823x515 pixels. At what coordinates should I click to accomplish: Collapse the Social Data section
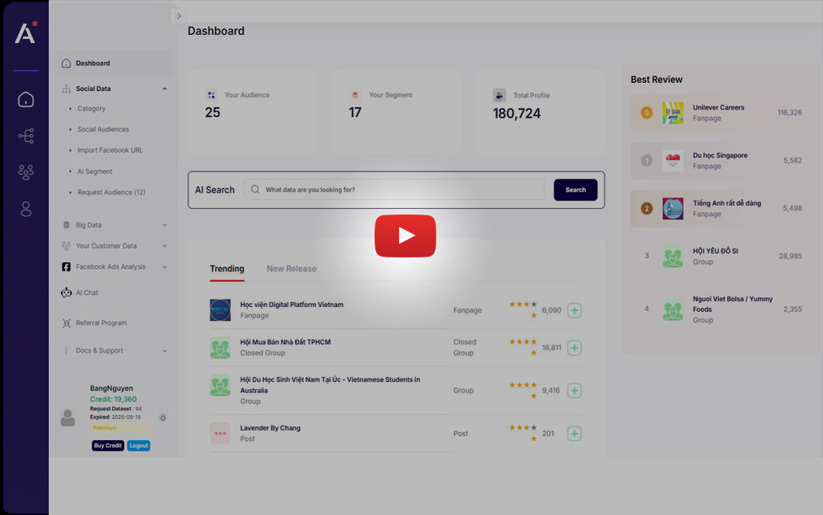click(164, 89)
